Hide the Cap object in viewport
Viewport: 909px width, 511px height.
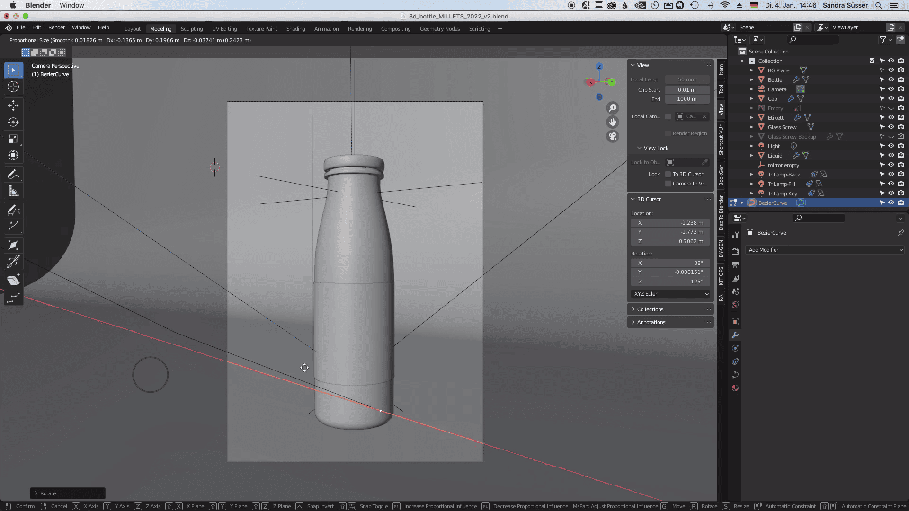pyautogui.click(x=891, y=98)
